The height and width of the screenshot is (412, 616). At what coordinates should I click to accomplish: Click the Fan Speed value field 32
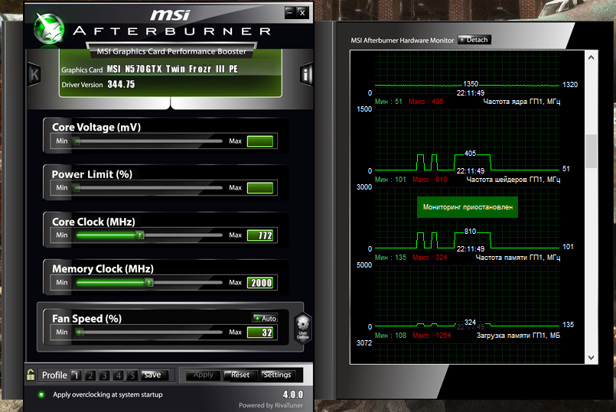[x=260, y=333]
